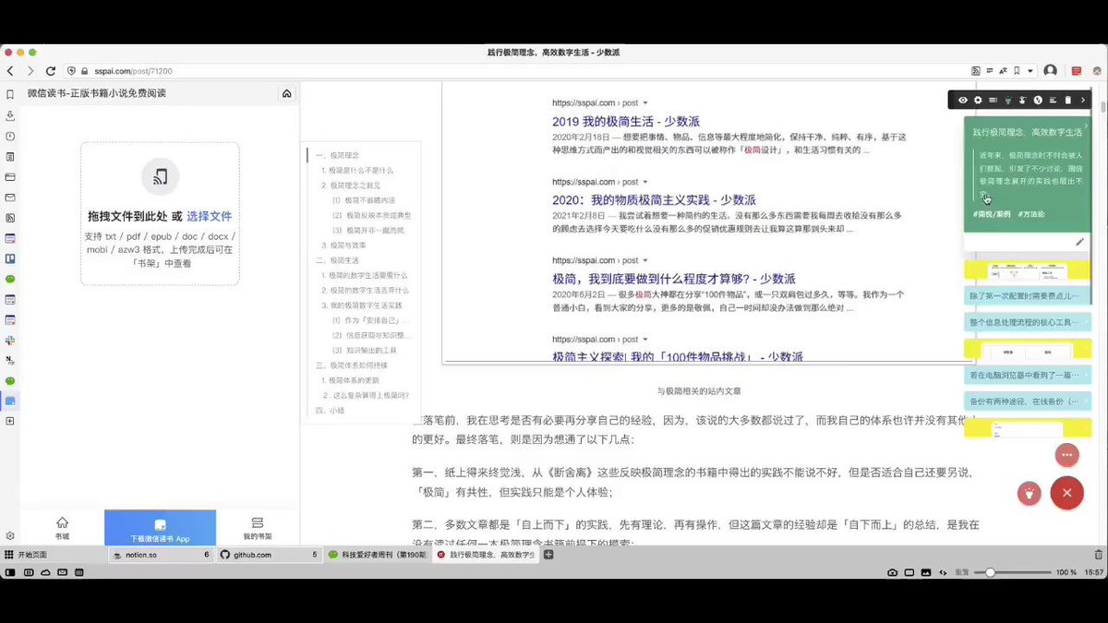Image resolution: width=1108 pixels, height=623 pixels.
Task: Switch to the notion.so tab stack
Action: point(161,555)
